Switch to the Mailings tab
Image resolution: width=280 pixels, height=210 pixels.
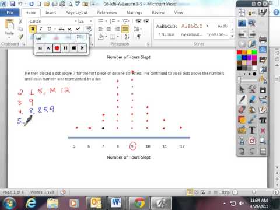(134, 13)
